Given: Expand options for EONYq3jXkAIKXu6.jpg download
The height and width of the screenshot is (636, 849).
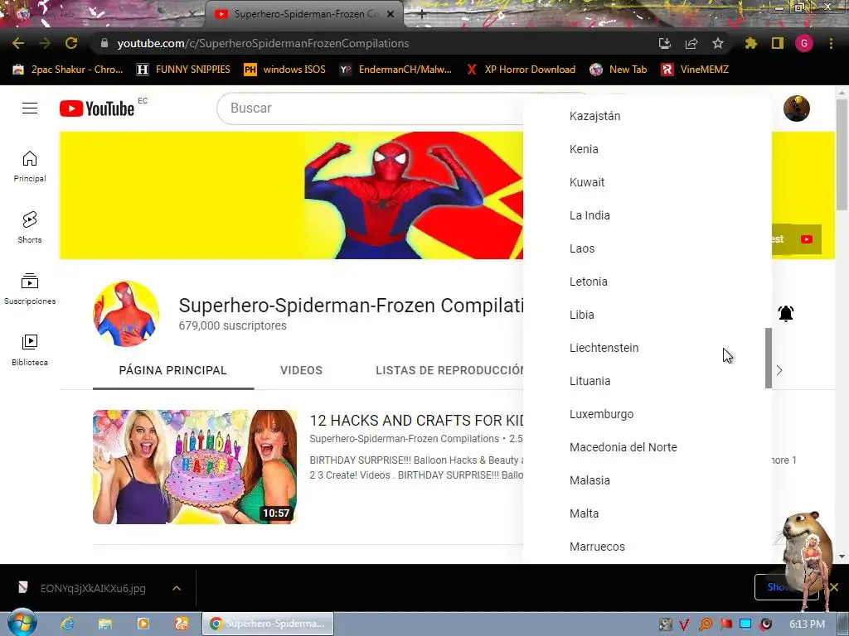Looking at the screenshot, I should [x=177, y=588].
